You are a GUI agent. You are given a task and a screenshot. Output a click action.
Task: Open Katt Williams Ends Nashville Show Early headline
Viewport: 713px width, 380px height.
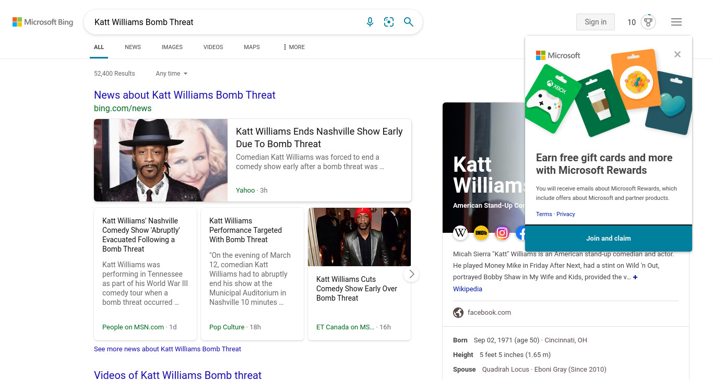tap(319, 138)
